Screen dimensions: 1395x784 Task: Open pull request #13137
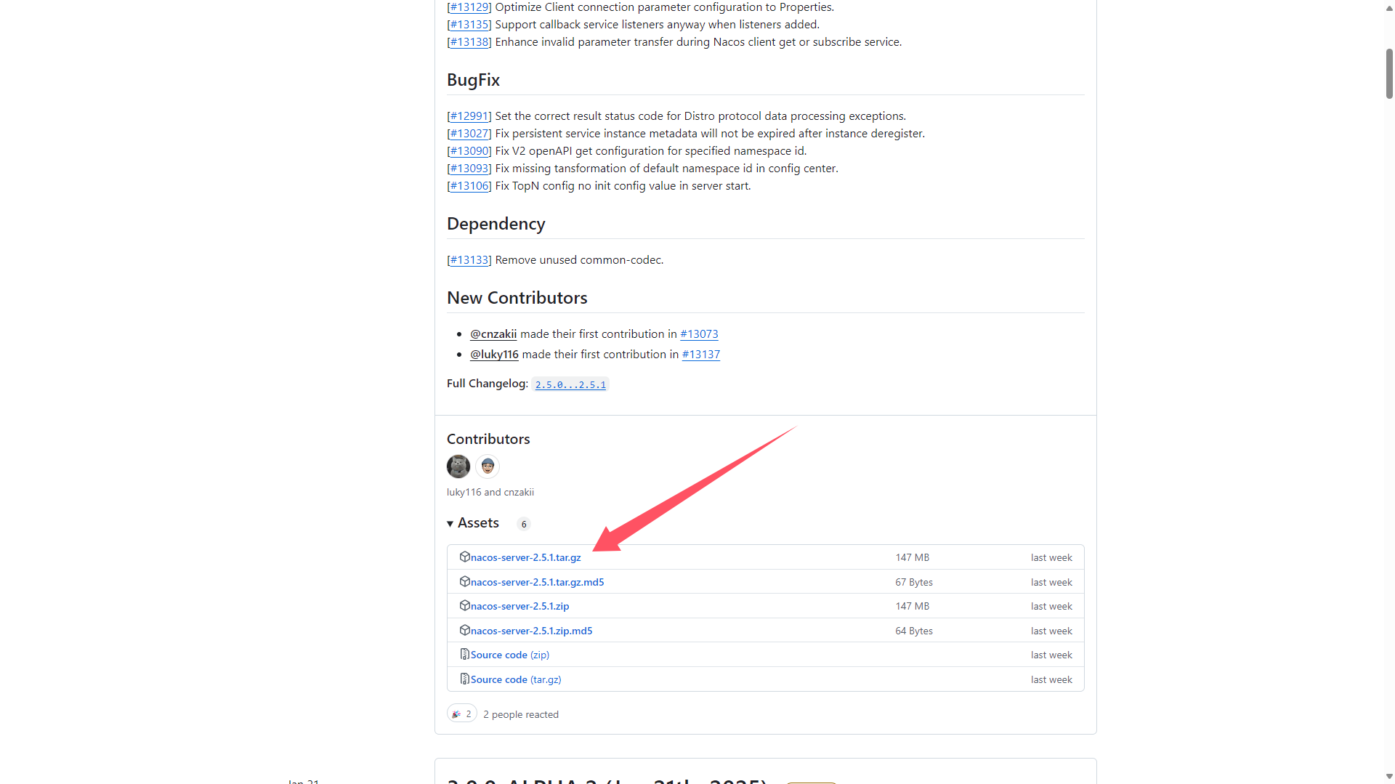pyautogui.click(x=701, y=355)
